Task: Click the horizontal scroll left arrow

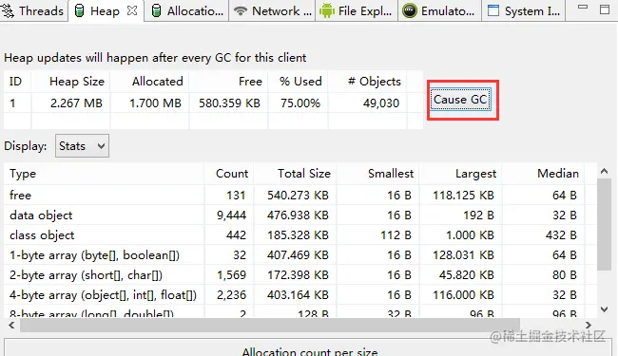Action: point(11,325)
